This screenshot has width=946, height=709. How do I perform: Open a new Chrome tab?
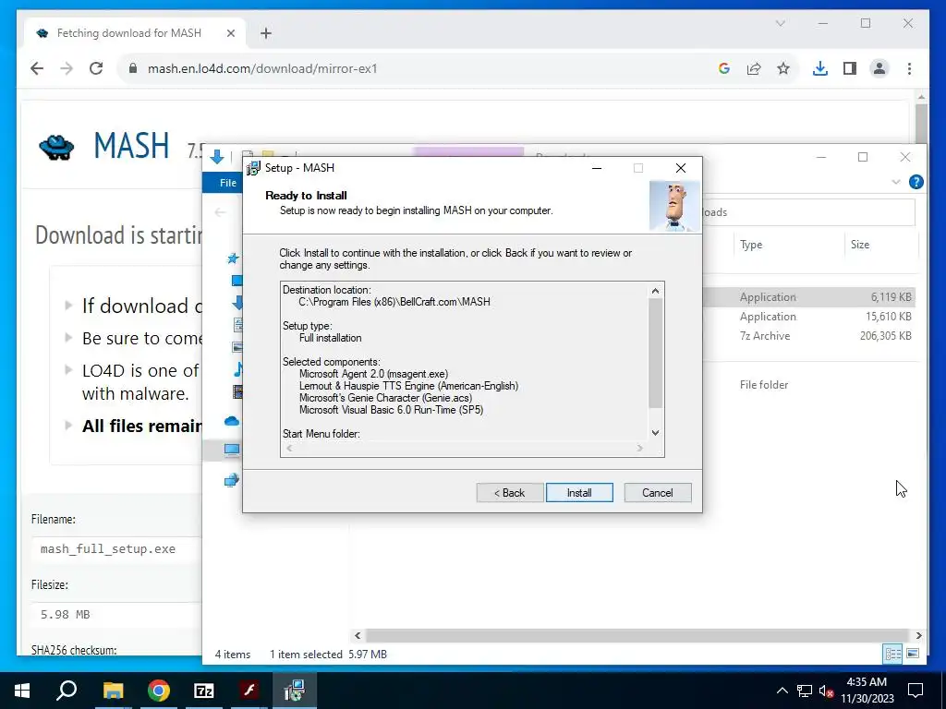pos(266,33)
